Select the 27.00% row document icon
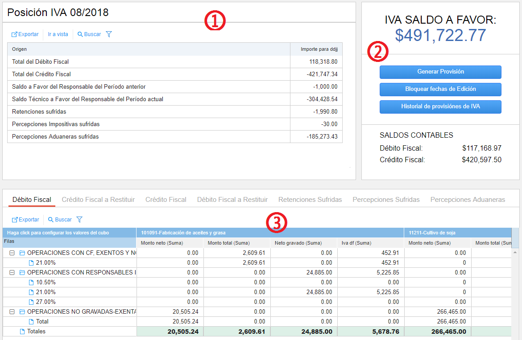 click(x=31, y=302)
